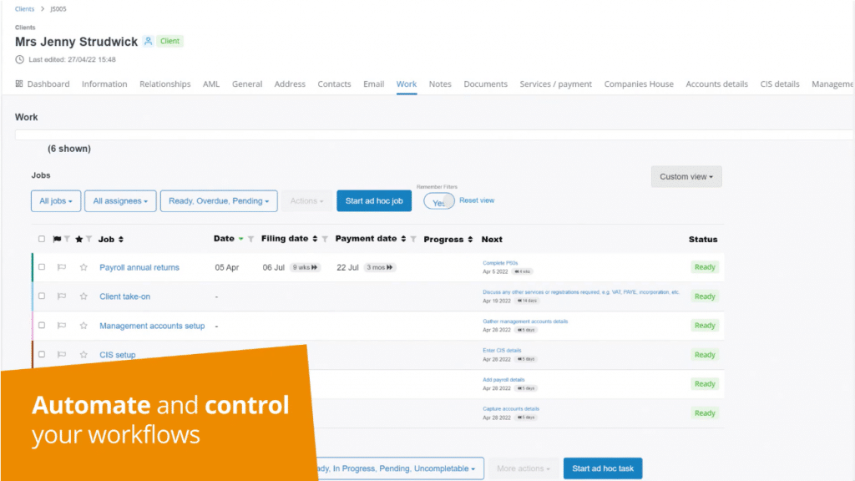Click the Reset view link
Image resolution: width=855 pixels, height=481 pixels.
tap(477, 200)
